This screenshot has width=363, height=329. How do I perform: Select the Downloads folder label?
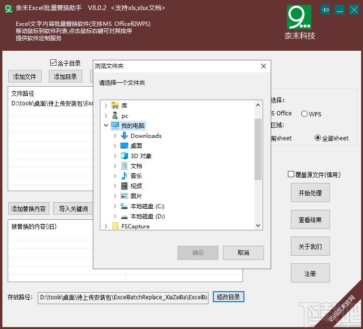tap(146, 136)
